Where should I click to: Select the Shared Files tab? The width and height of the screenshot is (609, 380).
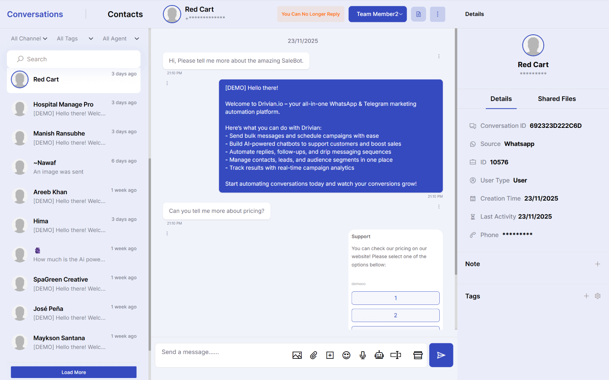(x=557, y=99)
